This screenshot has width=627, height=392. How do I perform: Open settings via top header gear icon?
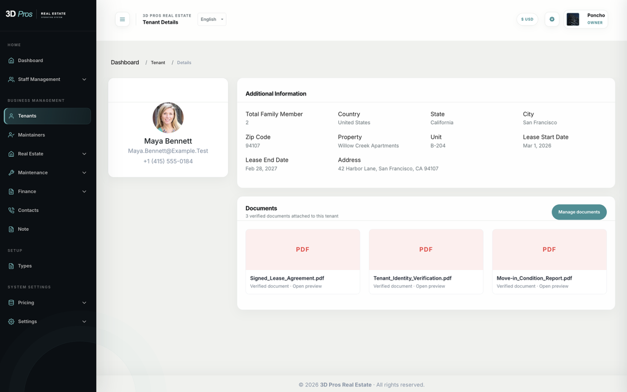coord(552,20)
